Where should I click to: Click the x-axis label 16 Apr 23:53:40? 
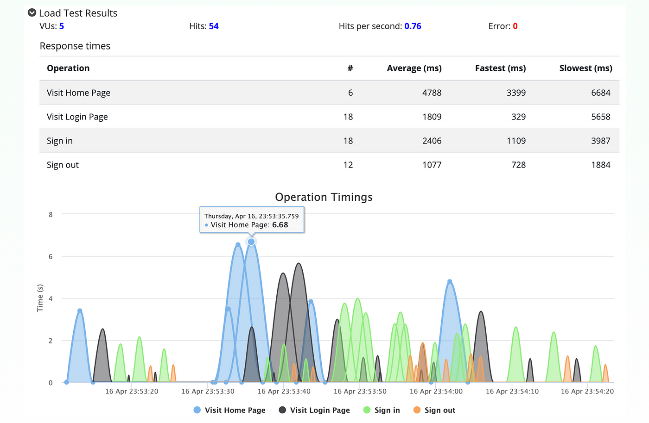284,391
